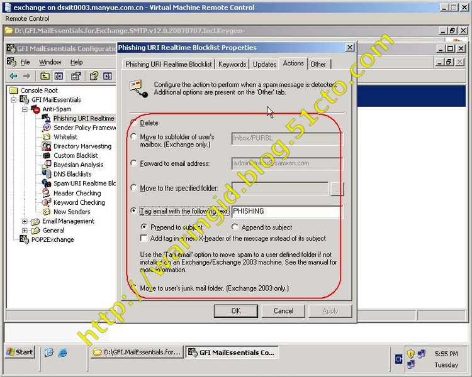Switch to the Keywords tab

point(232,64)
